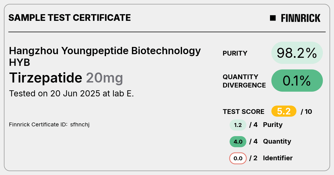Click the 4.0 quantity score pill
Screen dimensions: 334x175
point(238,142)
